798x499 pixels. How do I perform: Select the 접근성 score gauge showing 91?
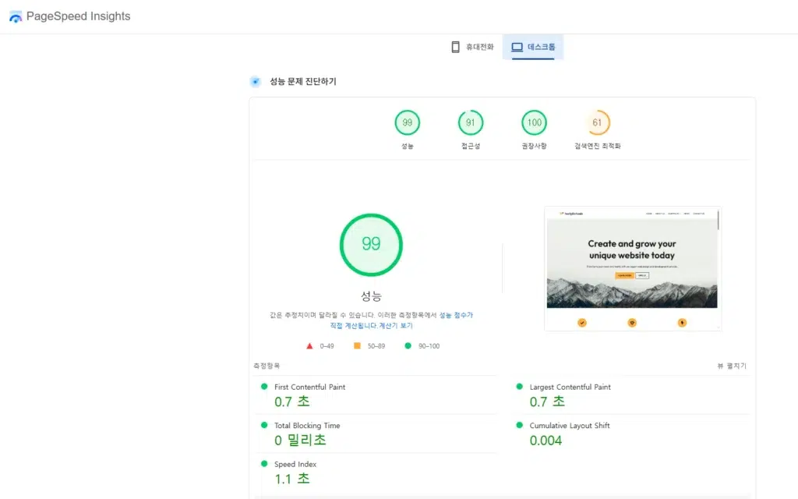click(x=471, y=122)
